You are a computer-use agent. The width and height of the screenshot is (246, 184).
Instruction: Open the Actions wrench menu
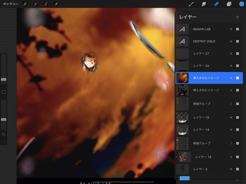(x=25, y=4)
